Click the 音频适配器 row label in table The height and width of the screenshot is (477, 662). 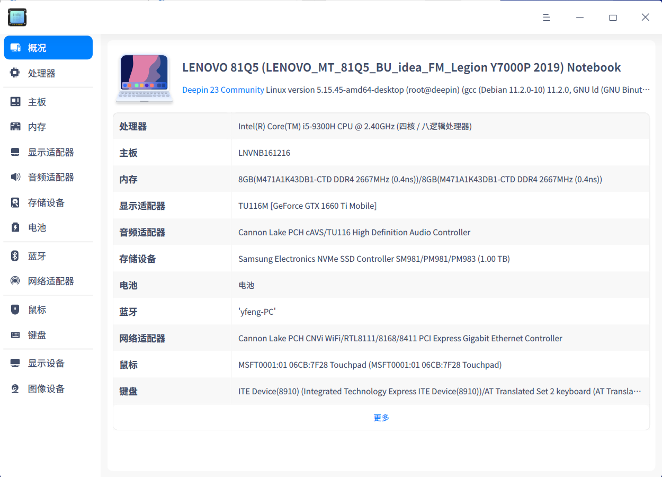pyautogui.click(x=142, y=232)
